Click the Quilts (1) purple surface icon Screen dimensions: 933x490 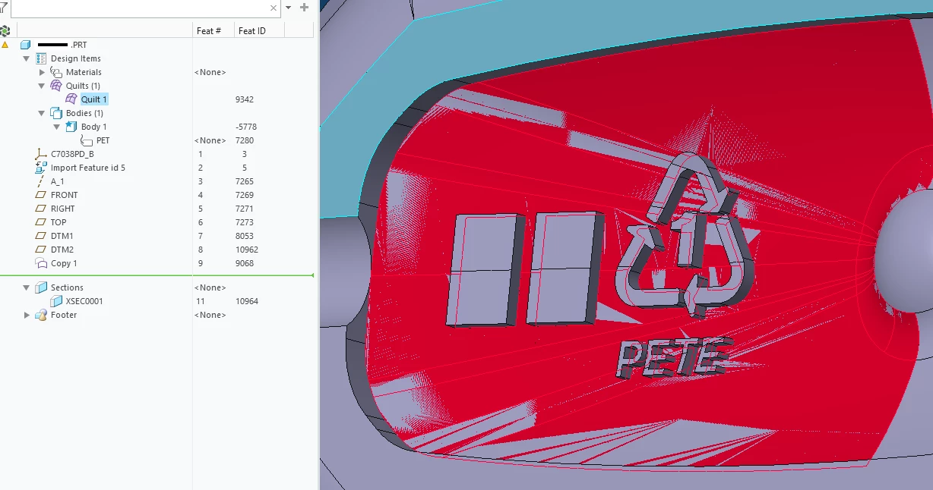(56, 86)
